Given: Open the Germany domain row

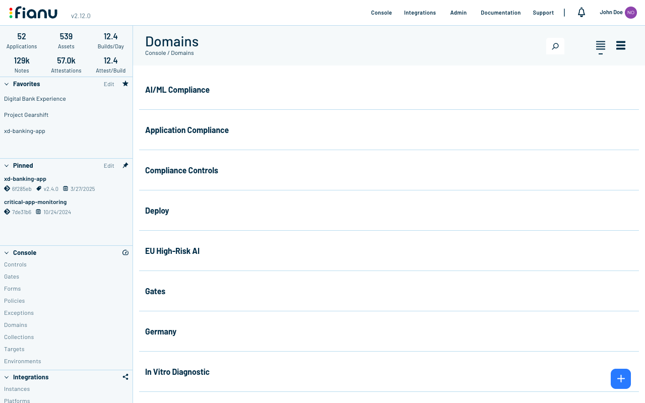Looking at the screenshot, I should click(x=389, y=331).
